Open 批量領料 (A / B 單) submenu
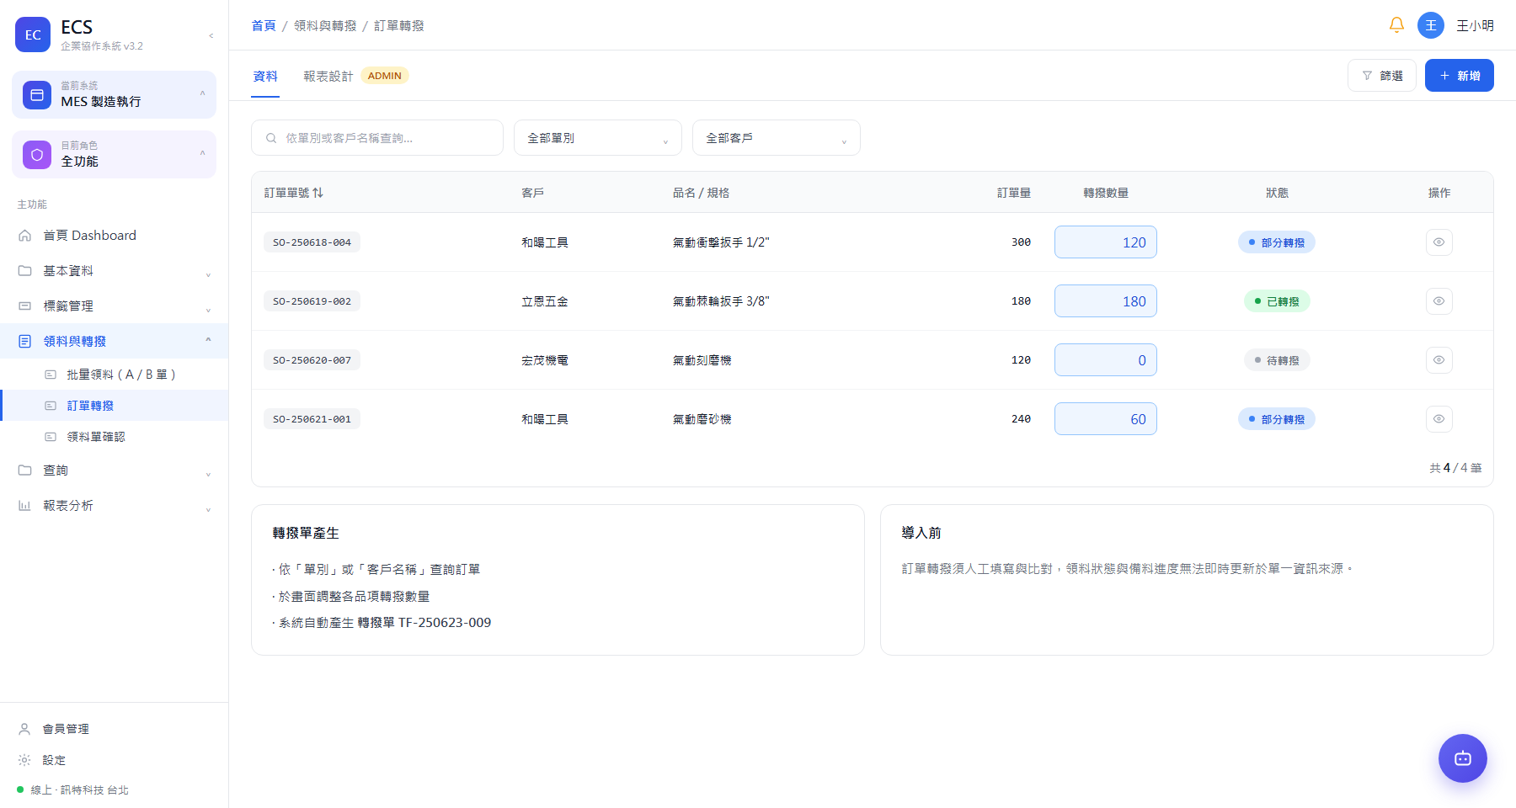 click(115, 375)
